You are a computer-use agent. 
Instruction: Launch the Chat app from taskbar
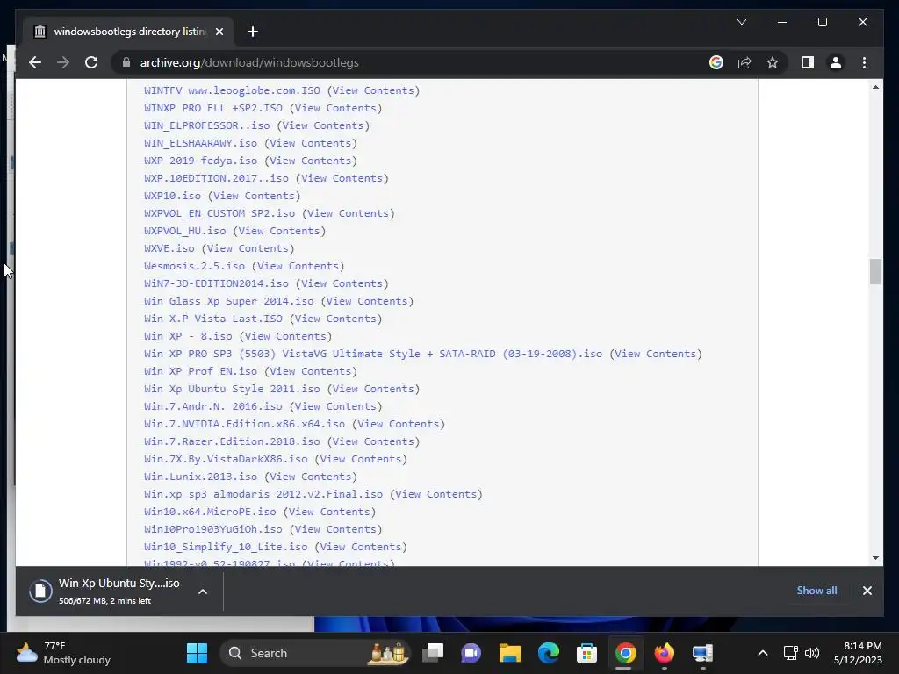click(471, 653)
